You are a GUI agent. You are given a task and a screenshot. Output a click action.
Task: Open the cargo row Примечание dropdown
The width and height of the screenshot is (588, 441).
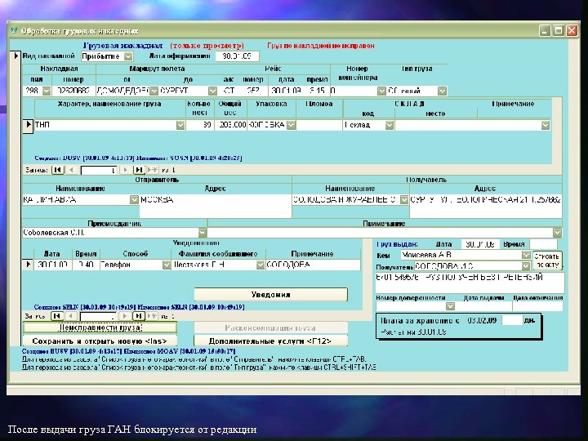pyautogui.click(x=546, y=125)
